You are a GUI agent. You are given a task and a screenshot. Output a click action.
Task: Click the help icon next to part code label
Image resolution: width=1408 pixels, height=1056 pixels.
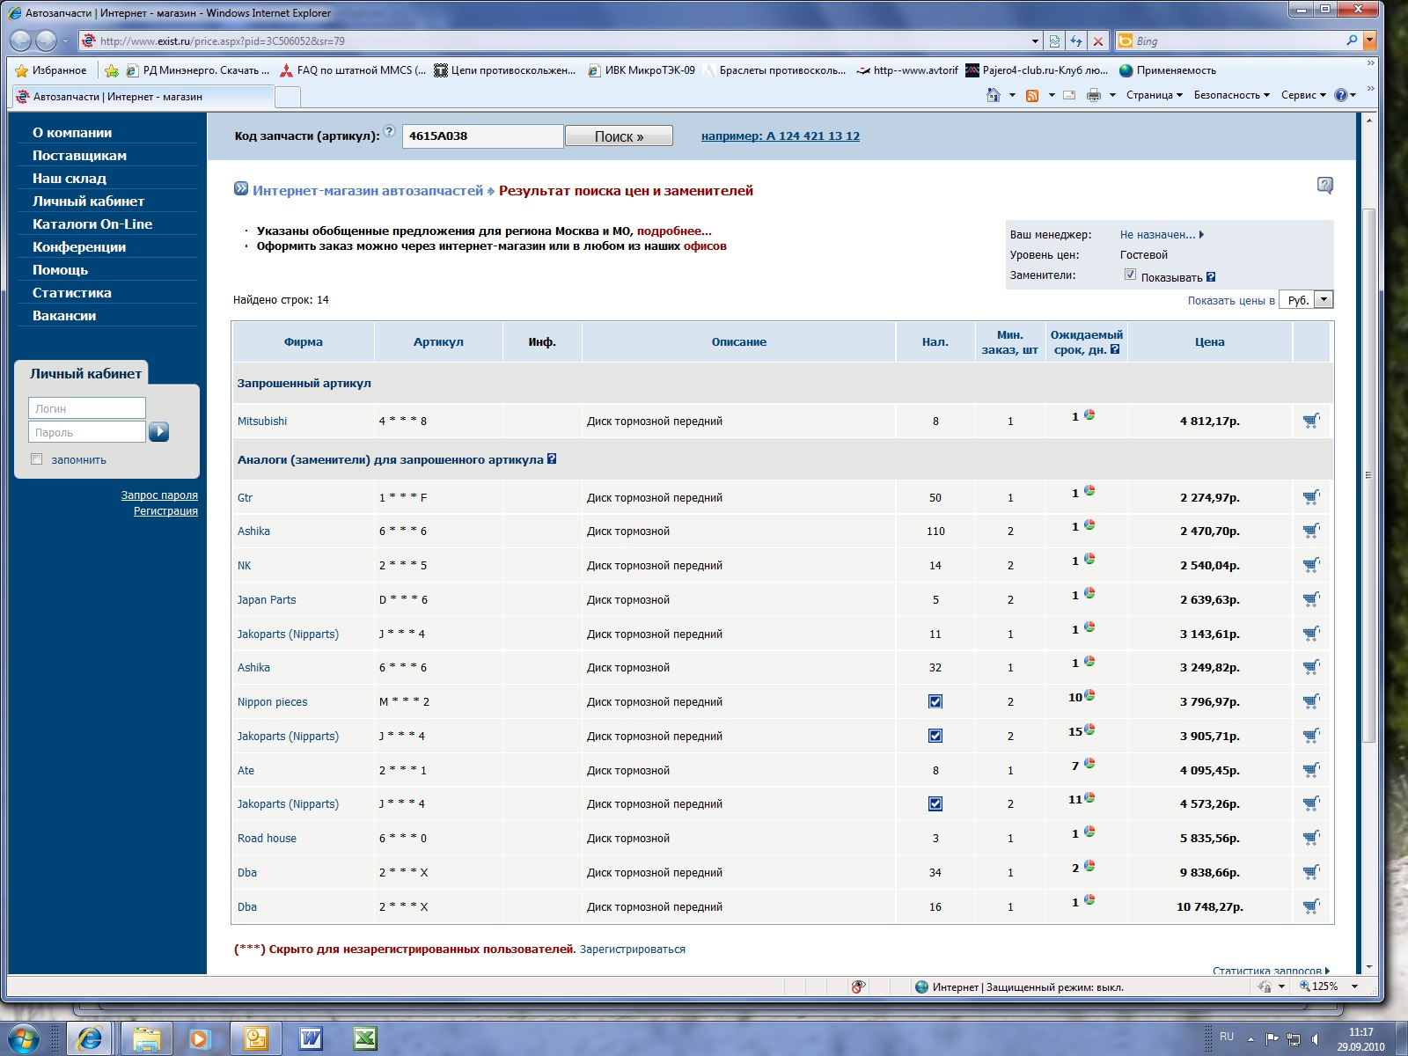(x=389, y=131)
